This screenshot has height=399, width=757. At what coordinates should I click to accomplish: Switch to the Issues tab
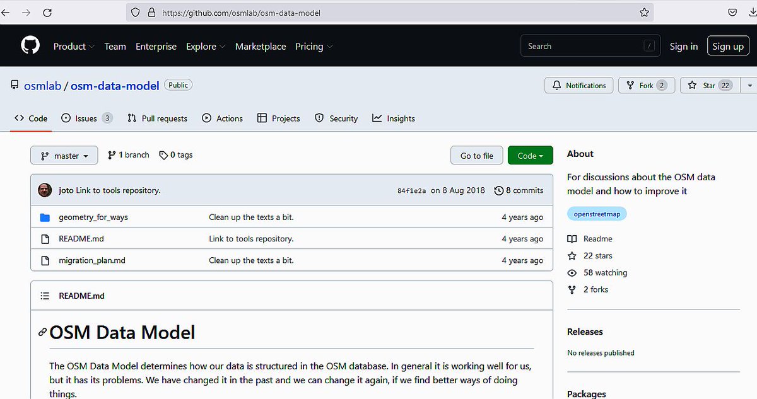87,119
